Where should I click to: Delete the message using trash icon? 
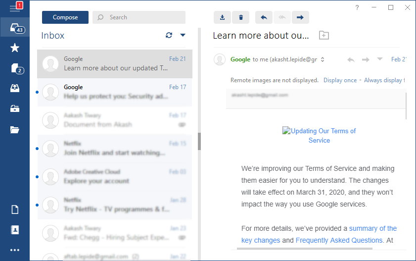click(x=240, y=17)
